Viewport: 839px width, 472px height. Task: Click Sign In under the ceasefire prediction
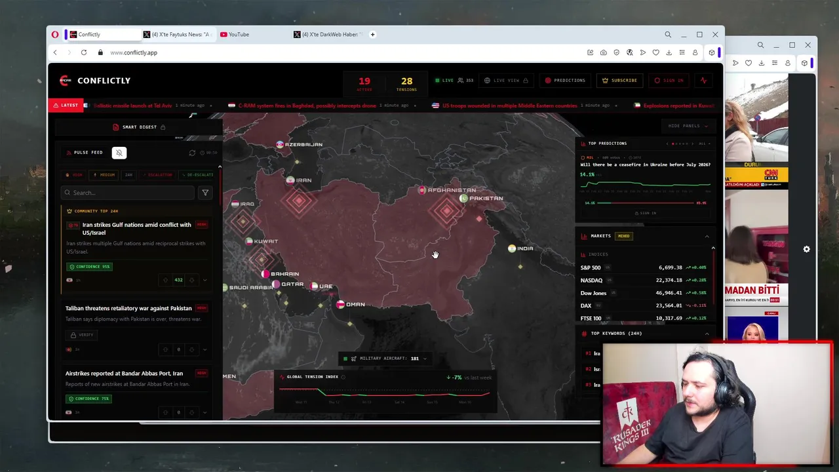pyautogui.click(x=645, y=213)
